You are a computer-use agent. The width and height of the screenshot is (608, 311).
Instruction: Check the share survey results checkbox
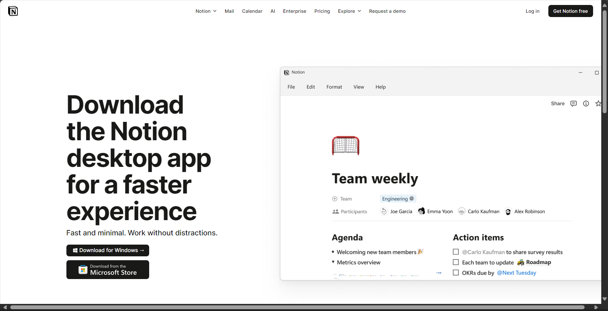tap(456, 252)
